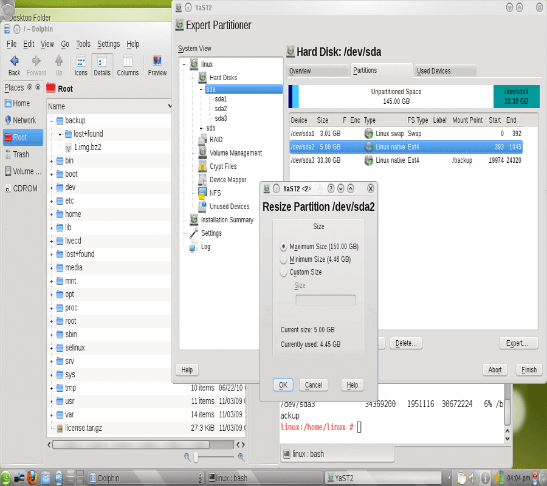This screenshot has width=547, height=486.
Task: Toggle Preview in Dolphin toolbar
Action: click(157, 65)
